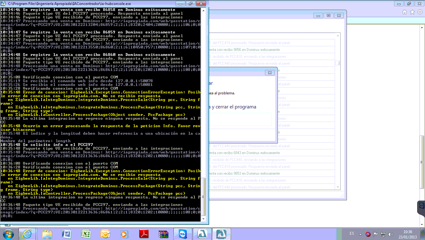Open Internet Explorer from the taskbar
Image resolution: width=425 pixels, height=240 pixels.
pos(27,234)
